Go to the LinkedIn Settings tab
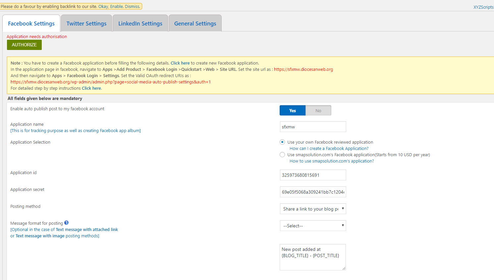Screen dimensions: 494x280 140,23
